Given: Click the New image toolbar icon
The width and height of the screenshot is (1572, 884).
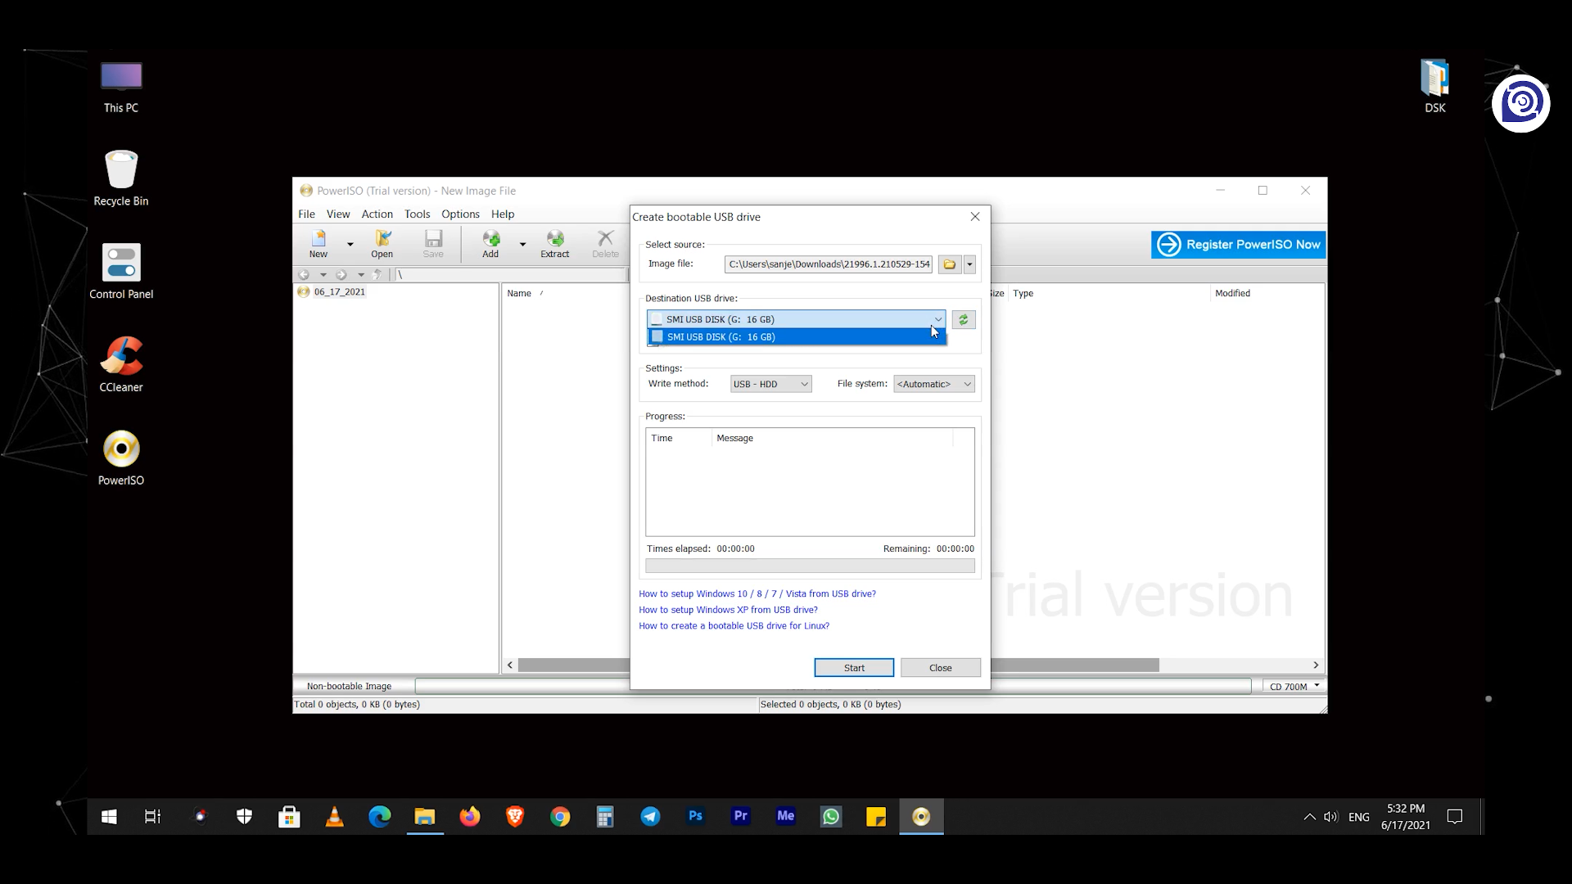Looking at the screenshot, I should coord(318,244).
